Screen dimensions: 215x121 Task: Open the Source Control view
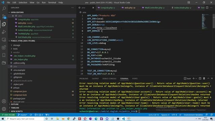[x=4, y=16]
